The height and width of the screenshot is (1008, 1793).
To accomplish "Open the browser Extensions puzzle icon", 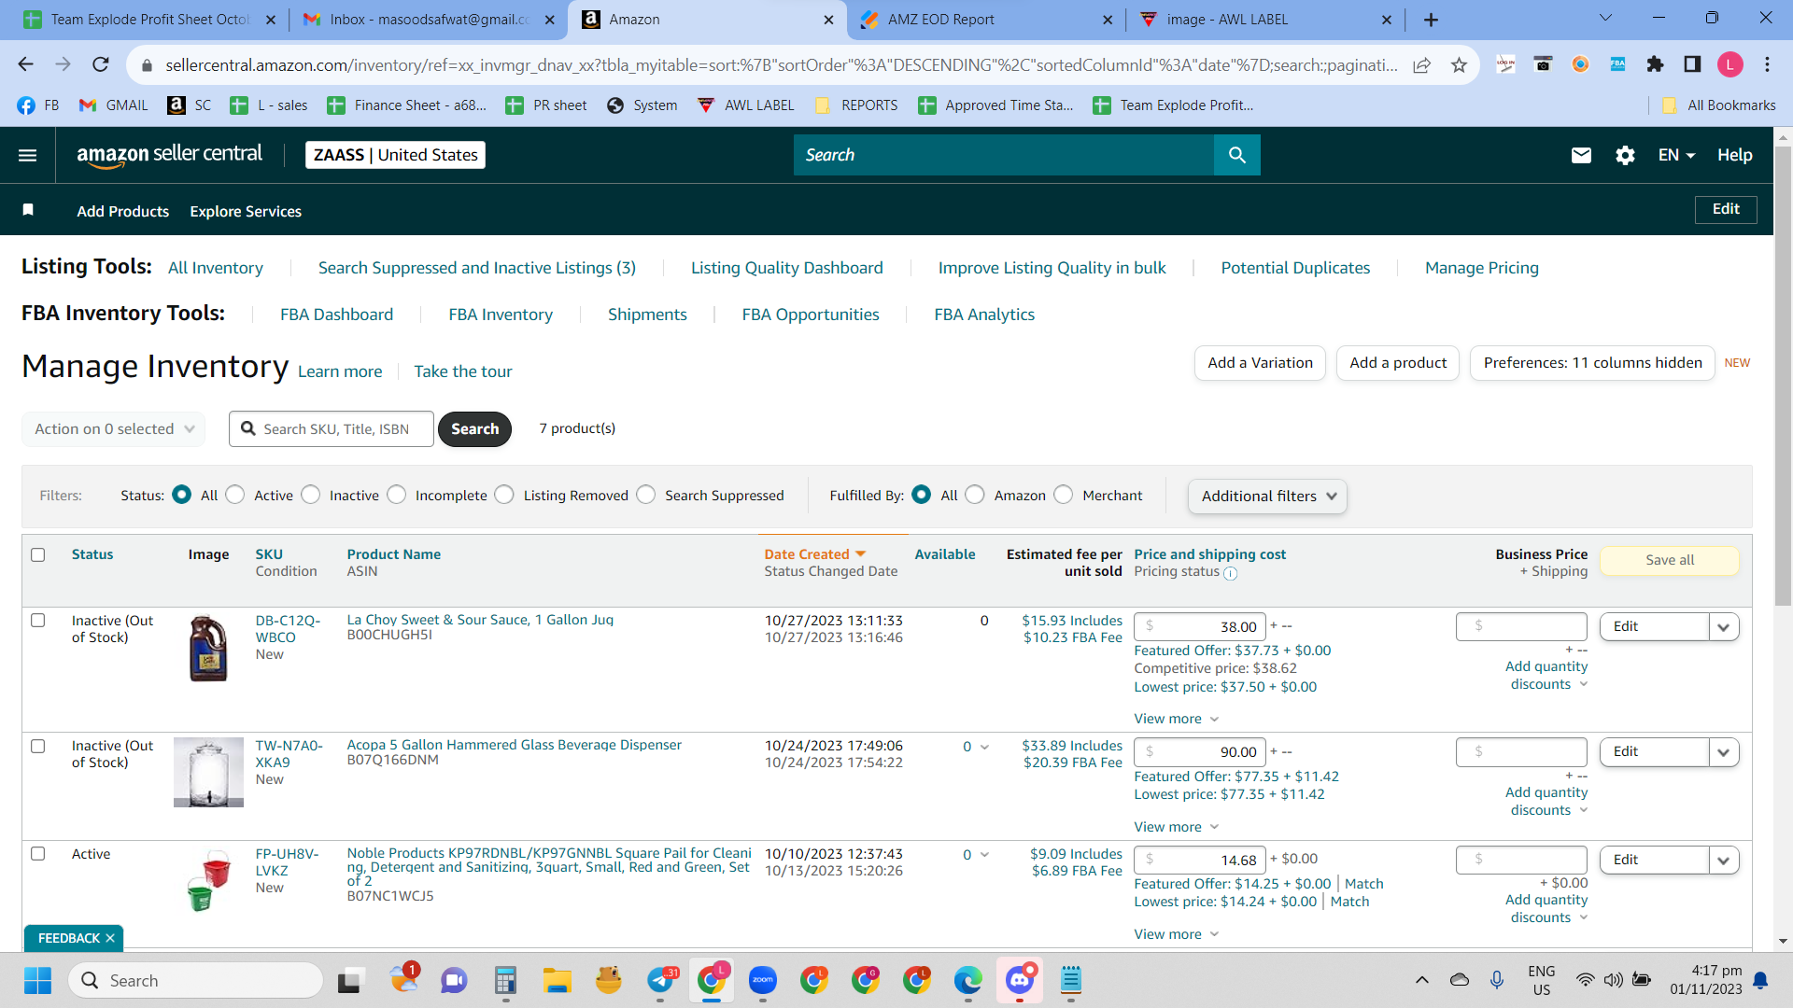I will point(1655,64).
